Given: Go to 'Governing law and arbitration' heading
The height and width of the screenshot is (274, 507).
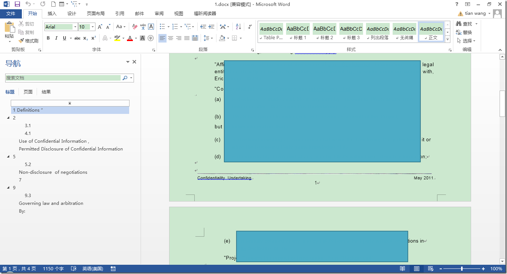Looking at the screenshot, I should pyautogui.click(x=51, y=203).
